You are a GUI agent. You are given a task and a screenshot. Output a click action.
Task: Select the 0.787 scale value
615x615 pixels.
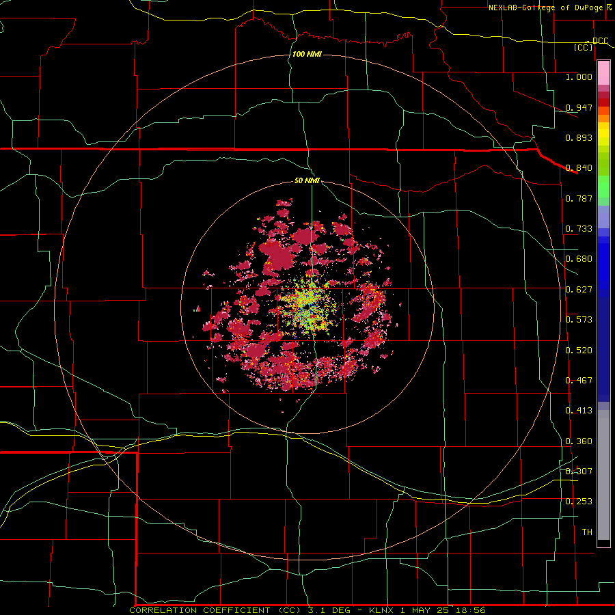(x=579, y=198)
